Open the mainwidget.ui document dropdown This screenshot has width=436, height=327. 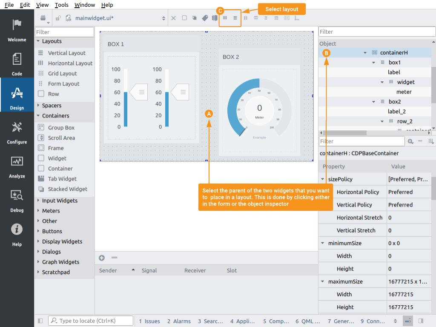pos(163,18)
